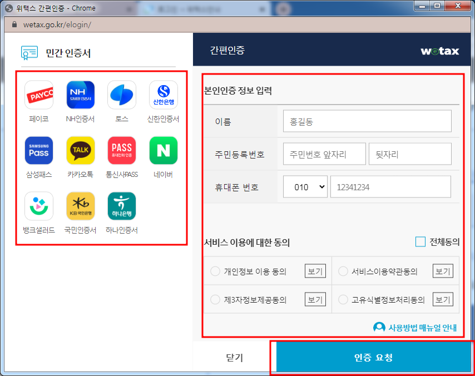Select 하나인증서 authentication icon
Viewport: 475px width, 376px height.
click(121, 205)
